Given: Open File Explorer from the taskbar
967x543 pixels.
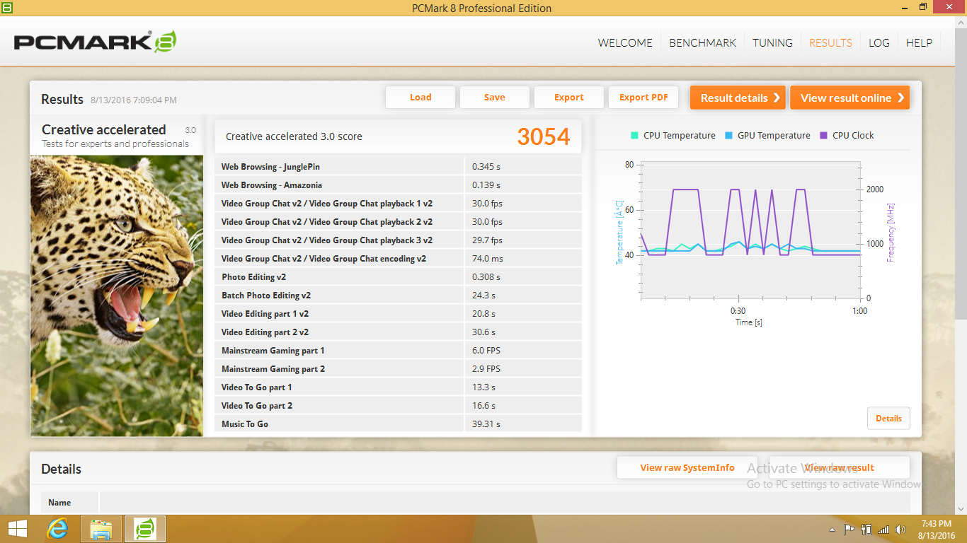Looking at the screenshot, I should pyautogui.click(x=101, y=528).
